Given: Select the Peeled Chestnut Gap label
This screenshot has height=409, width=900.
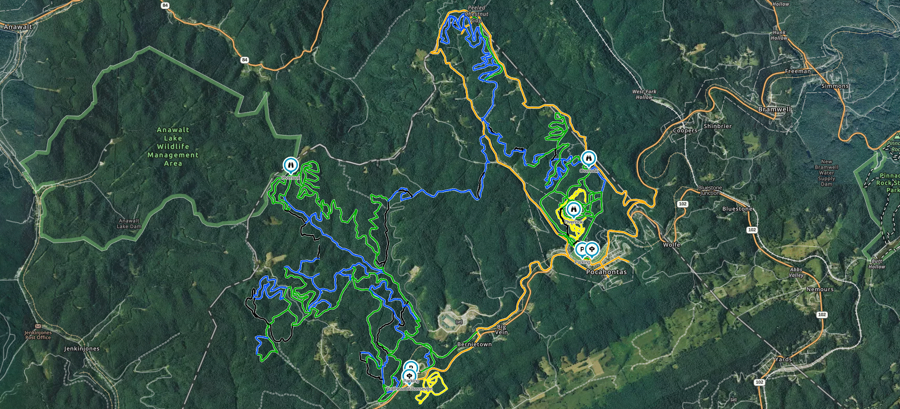Looking at the screenshot, I should coord(477,14).
